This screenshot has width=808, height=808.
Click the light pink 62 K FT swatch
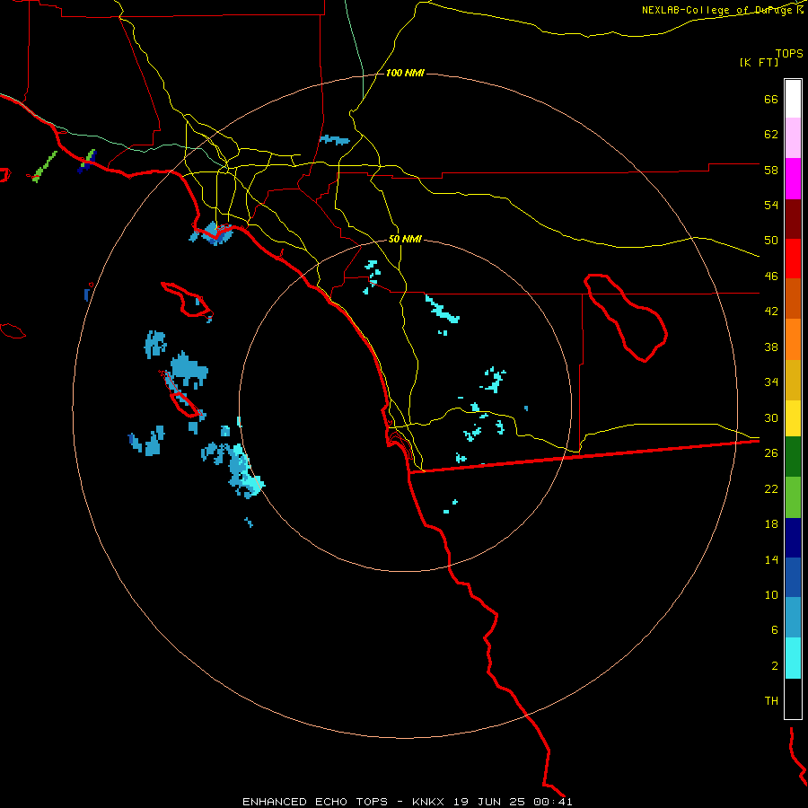point(793,138)
